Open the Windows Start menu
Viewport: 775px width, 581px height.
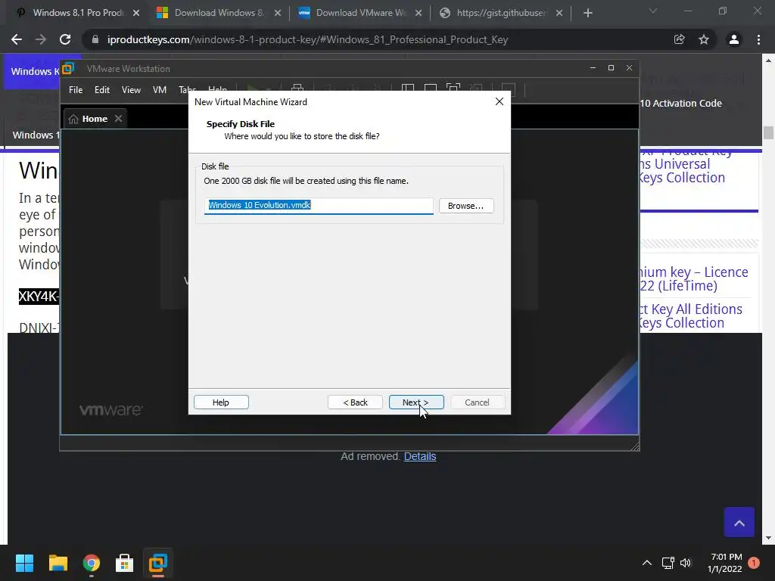[x=24, y=563]
